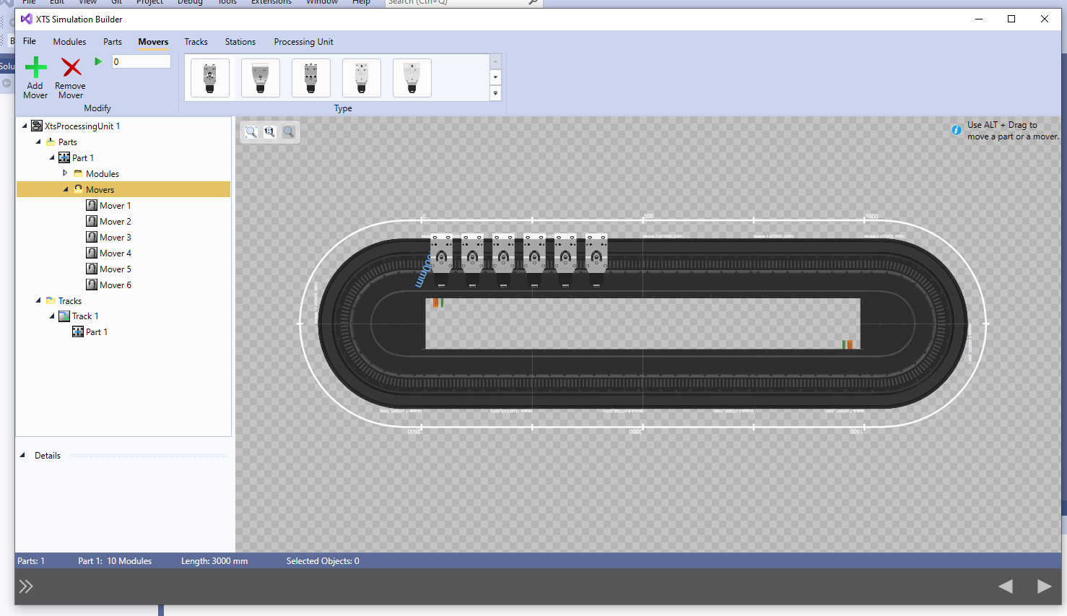The width and height of the screenshot is (1067, 616).
Task: Click the Parts folder label
Action: [68, 142]
